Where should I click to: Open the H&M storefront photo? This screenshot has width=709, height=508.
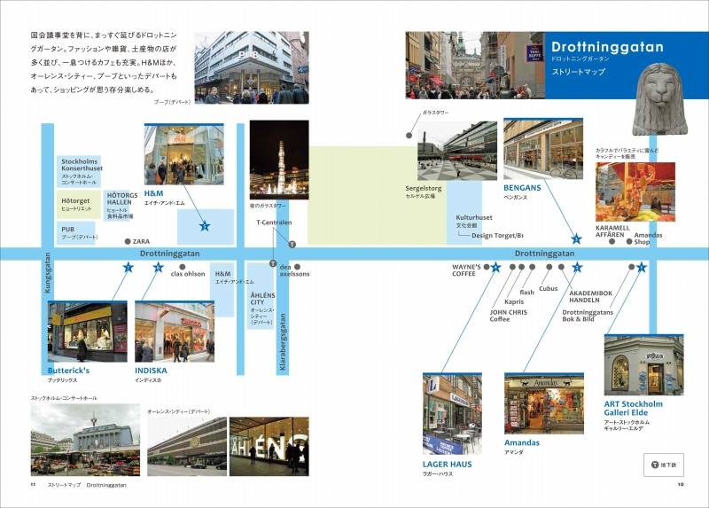184,154
